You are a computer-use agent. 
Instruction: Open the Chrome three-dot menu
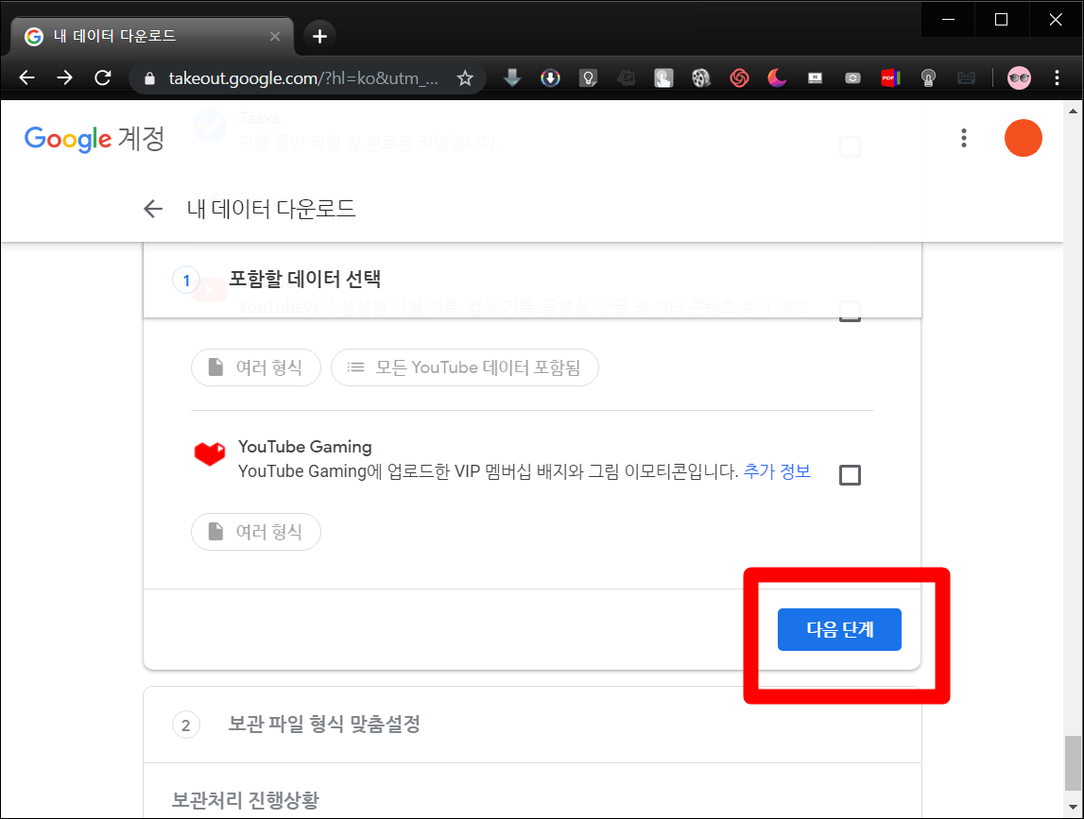point(1057,78)
